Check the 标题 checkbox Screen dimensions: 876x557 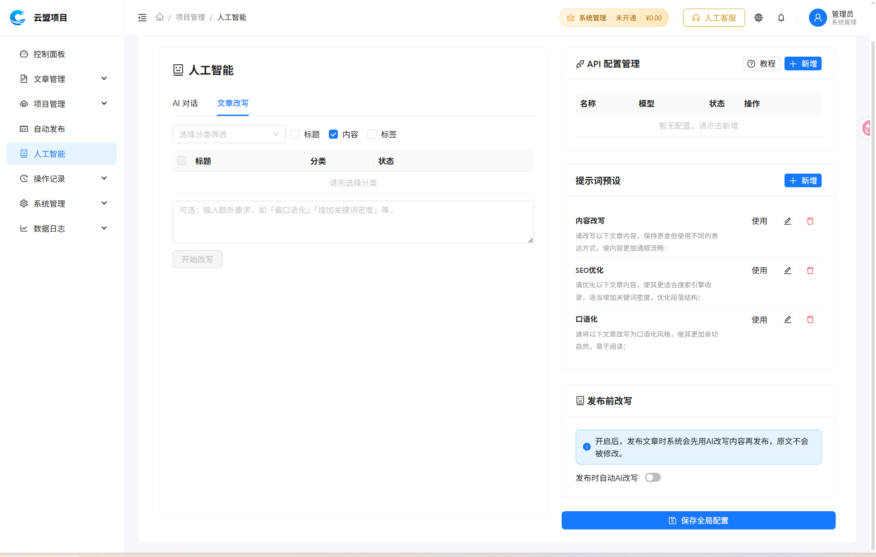(295, 134)
